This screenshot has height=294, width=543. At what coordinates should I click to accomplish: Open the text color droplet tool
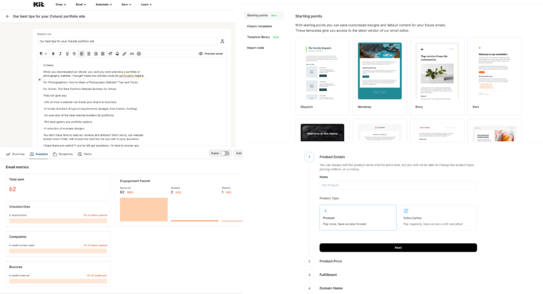117,54
